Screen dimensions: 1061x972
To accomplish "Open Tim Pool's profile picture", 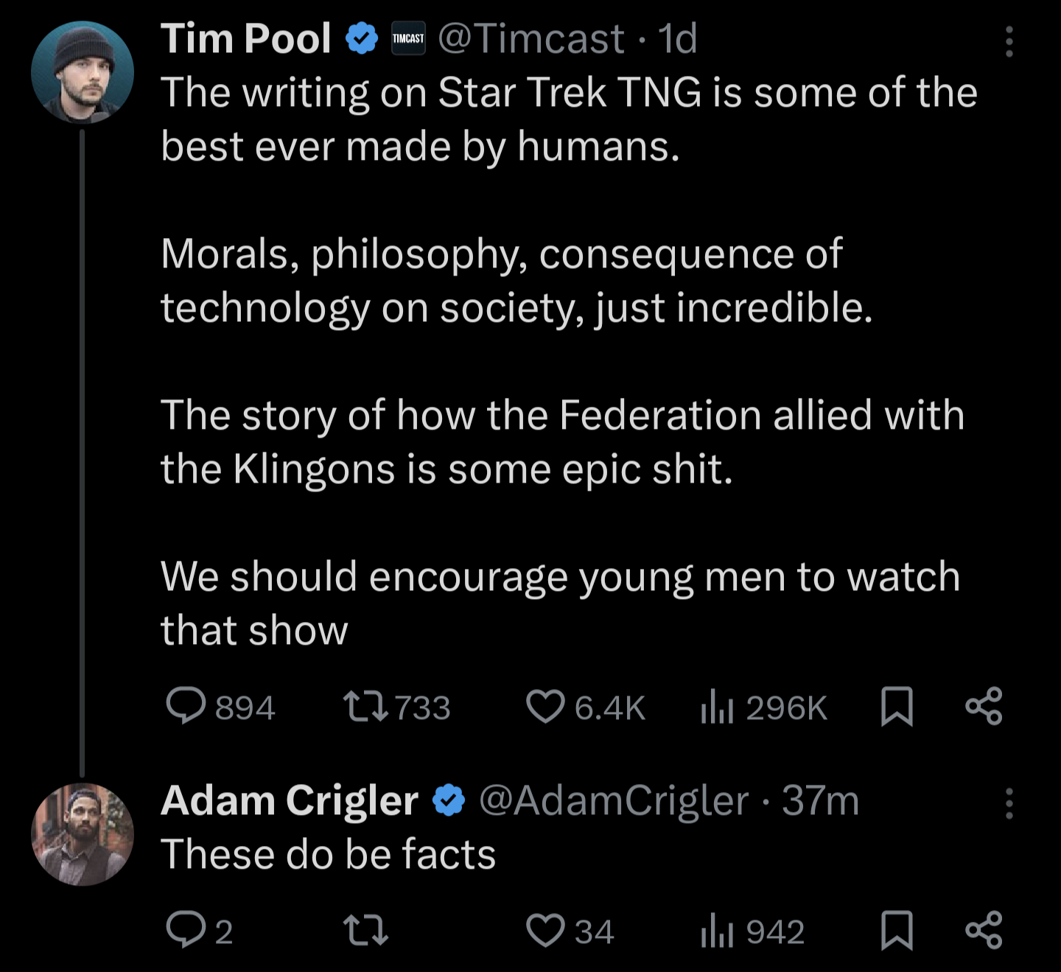I will [83, 72].
